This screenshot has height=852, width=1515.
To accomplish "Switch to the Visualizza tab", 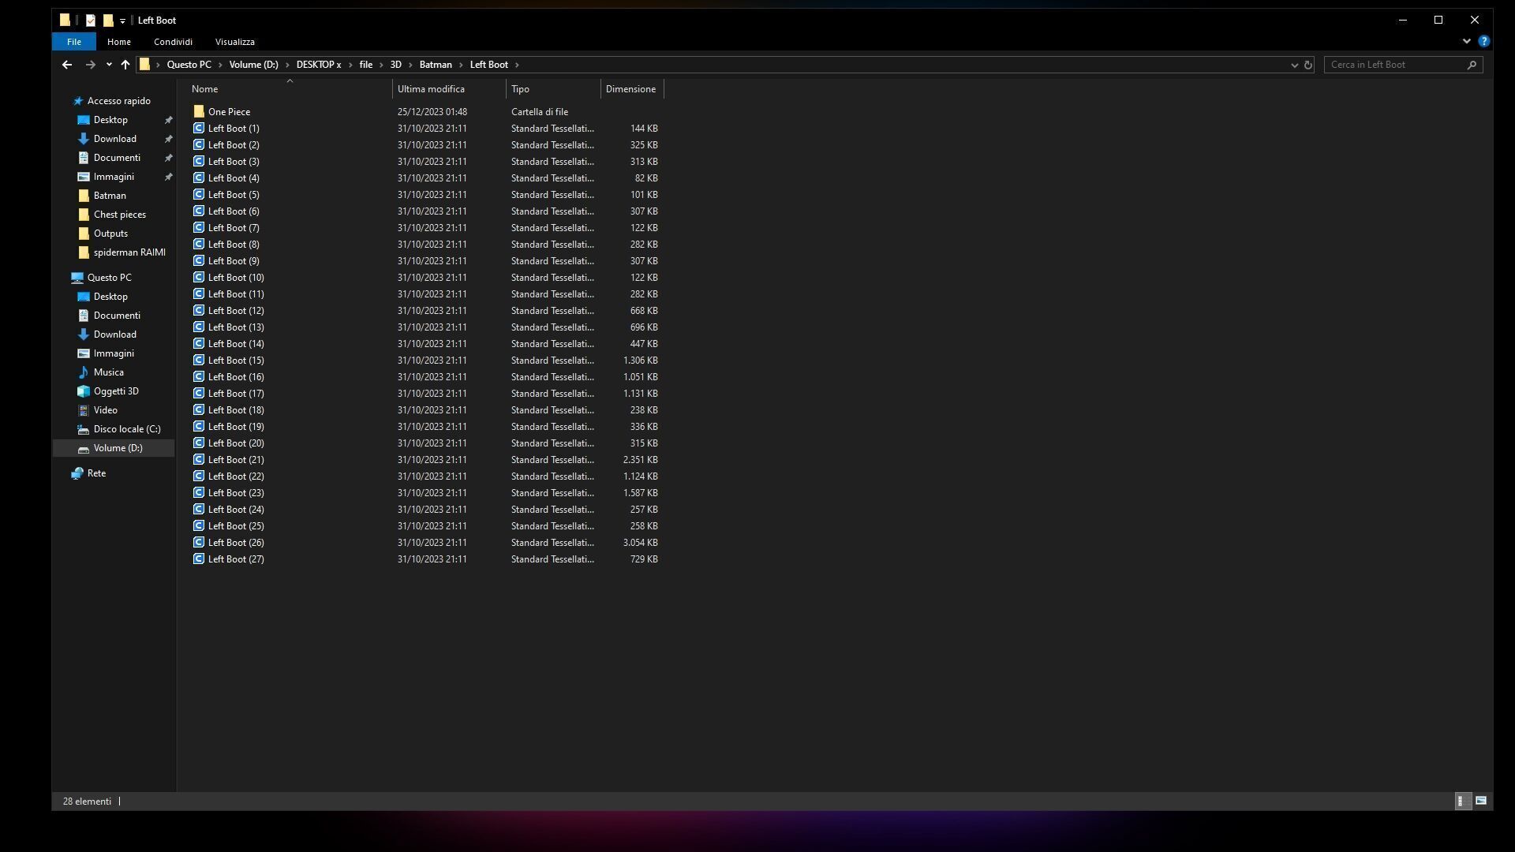I will (234, 41).
